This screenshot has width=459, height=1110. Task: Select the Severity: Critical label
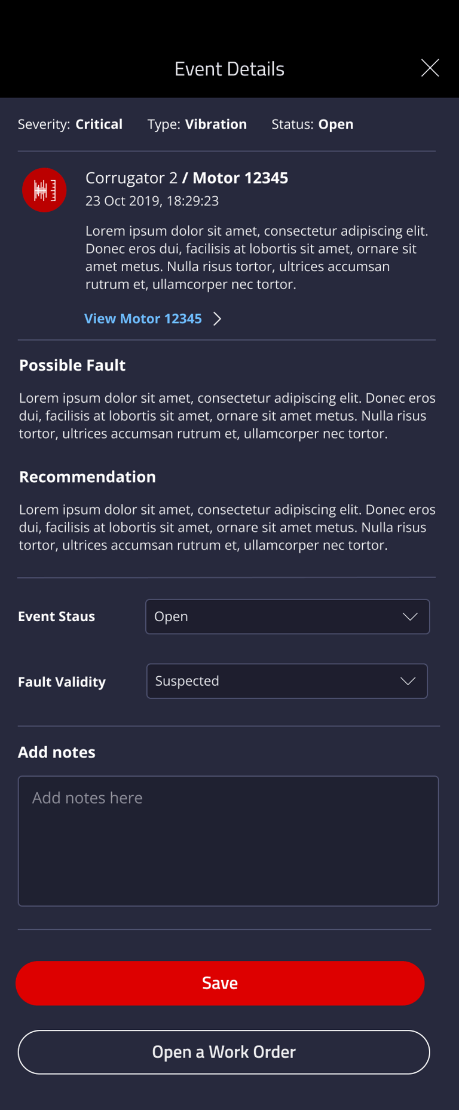[70, 124]
